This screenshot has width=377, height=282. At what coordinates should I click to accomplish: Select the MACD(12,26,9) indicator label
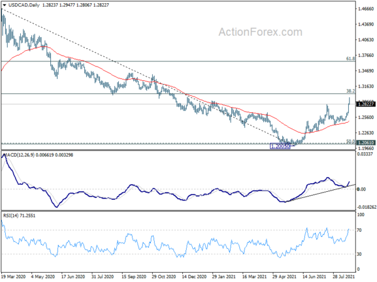pos(19,155)
